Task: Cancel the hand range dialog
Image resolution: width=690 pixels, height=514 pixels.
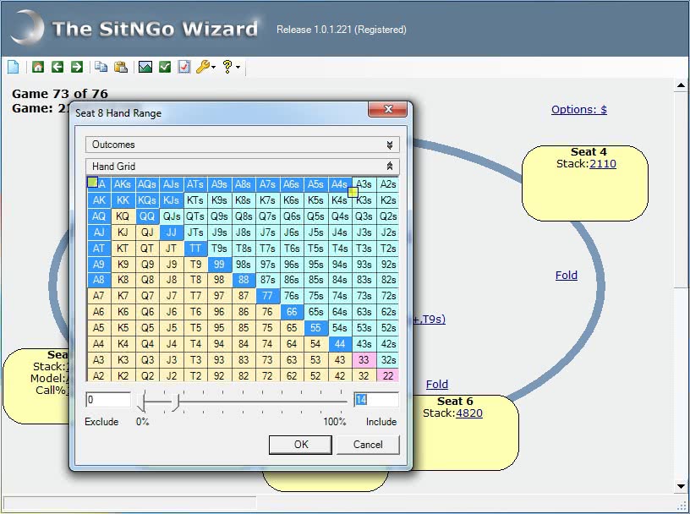Action: point(368,445)
